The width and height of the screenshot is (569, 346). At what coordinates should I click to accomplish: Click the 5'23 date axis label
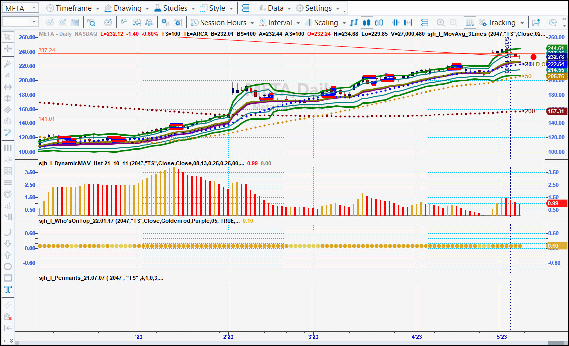(x=502, y=337)
